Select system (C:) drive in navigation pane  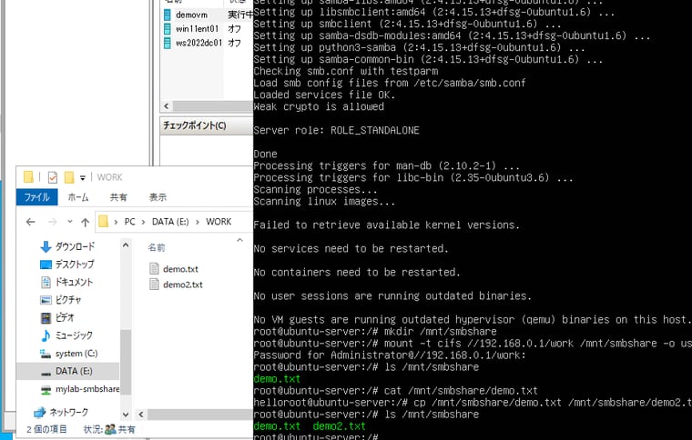point(69,354)
